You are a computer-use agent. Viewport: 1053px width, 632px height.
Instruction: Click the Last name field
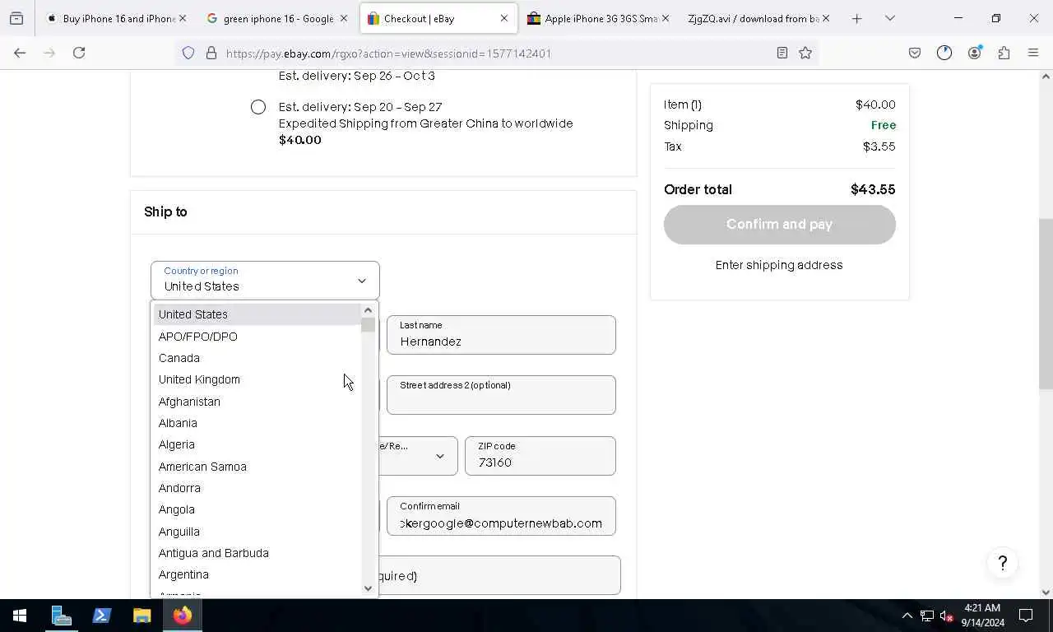click(501, 335)
